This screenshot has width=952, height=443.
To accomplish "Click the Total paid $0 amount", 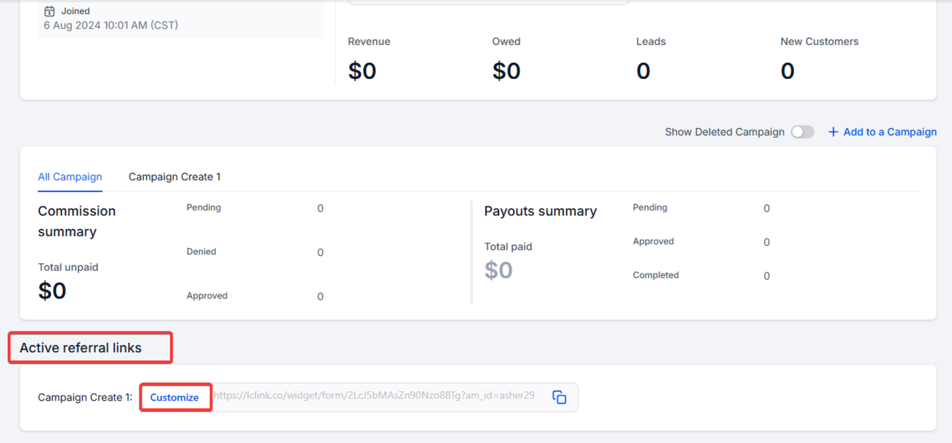I will (x=498, y=270).
